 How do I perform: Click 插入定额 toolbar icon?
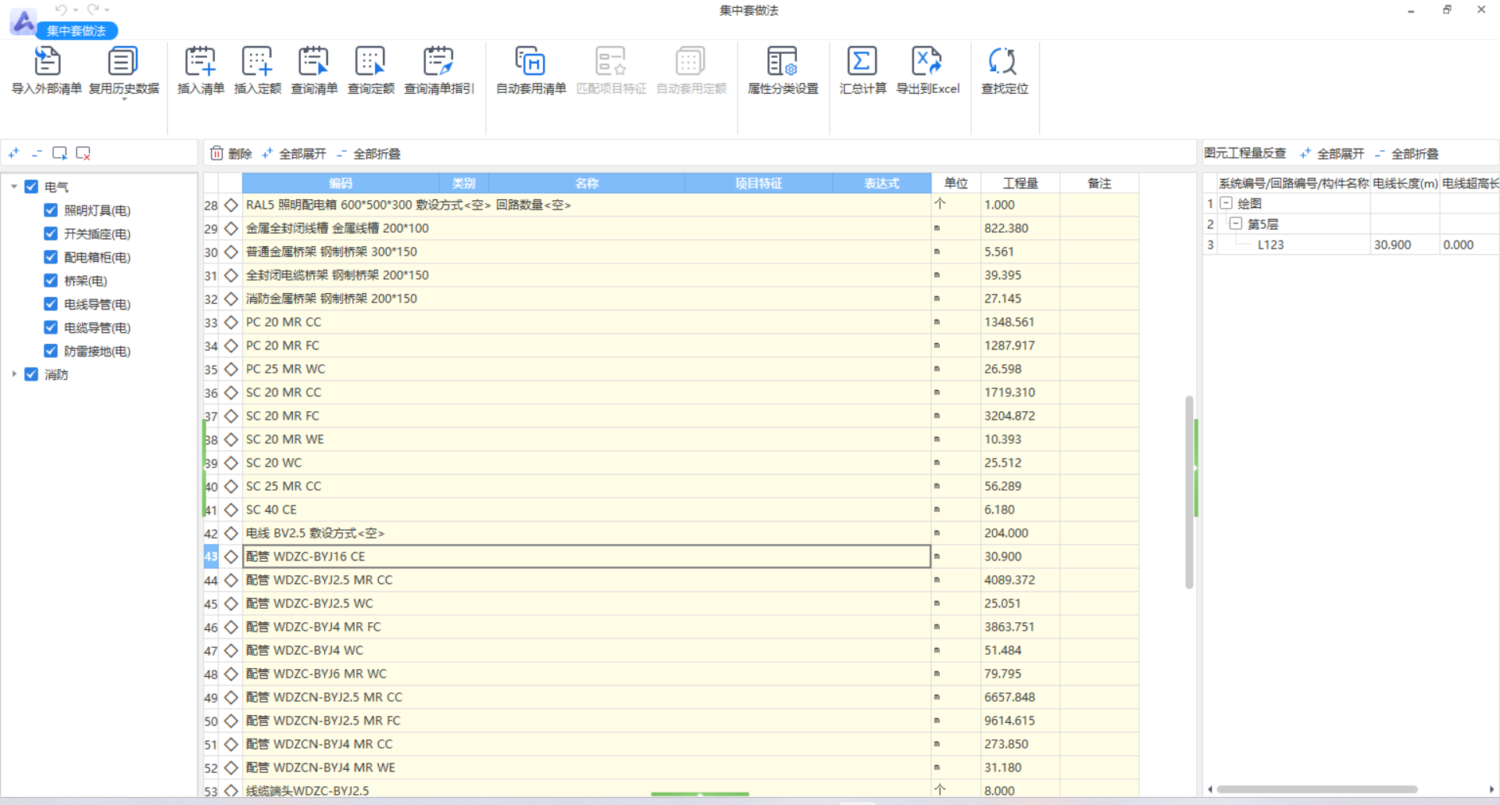coord(257,61)
